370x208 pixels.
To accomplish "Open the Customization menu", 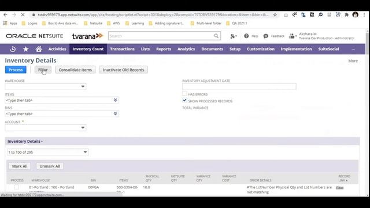I will [x=261, y=49].
